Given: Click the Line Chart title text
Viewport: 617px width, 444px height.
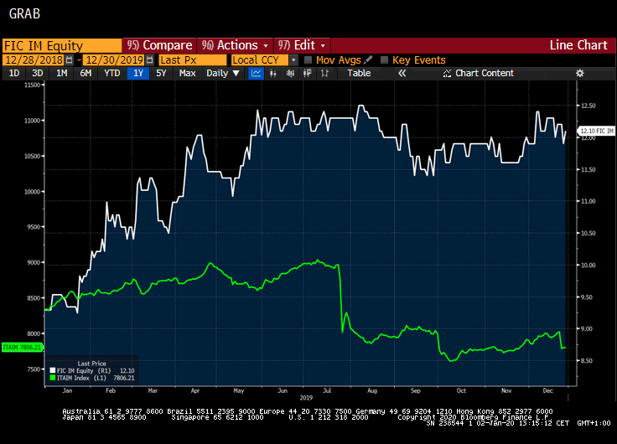Looking at the screenshot, I should click(578, 45).
